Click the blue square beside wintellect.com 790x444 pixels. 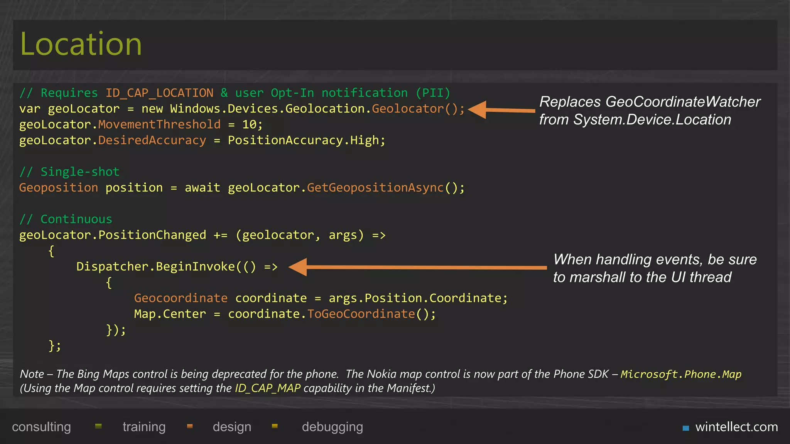tap(686, 428)
